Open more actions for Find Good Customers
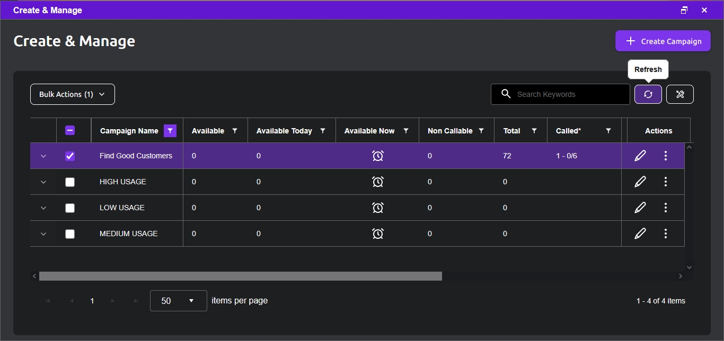The width and height of the screenshot is (724, 341). (x=666, y=156)
